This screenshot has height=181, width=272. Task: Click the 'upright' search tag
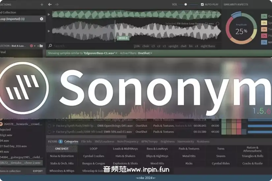pos(173,46)
